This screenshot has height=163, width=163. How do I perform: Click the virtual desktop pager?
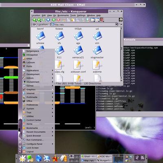click(74, 159)
